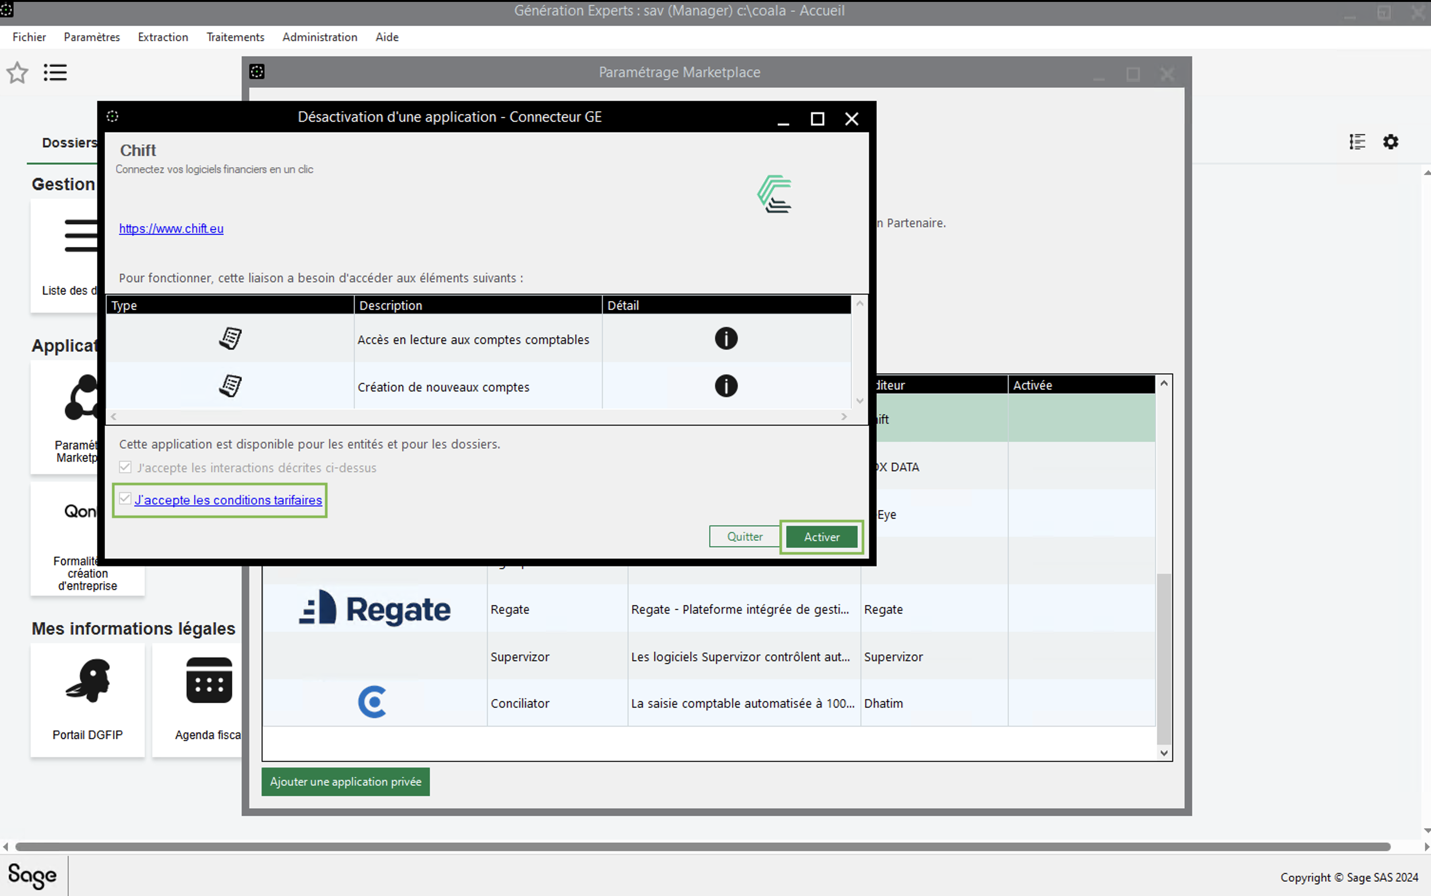Open the Paramètres menu

92,38
